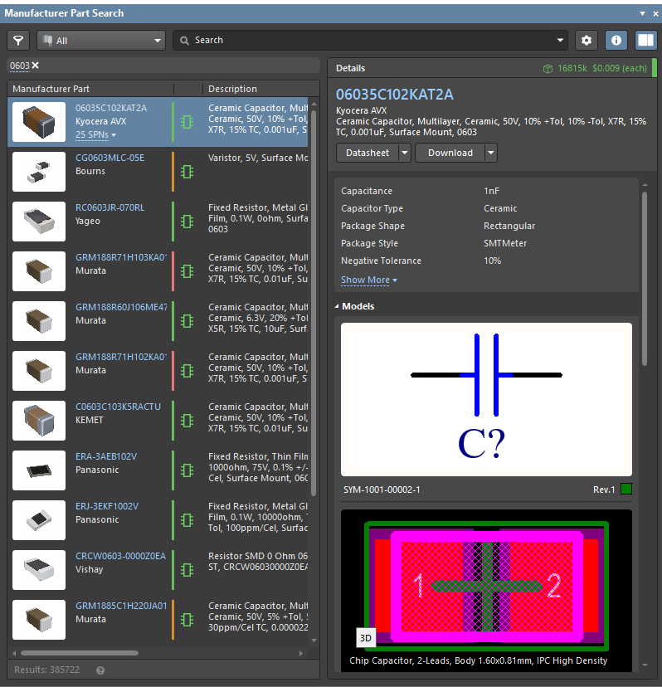Click the model icon for CG0603MLC-05E
This screenshot has height=687, width=662.
tap(187, 172)
